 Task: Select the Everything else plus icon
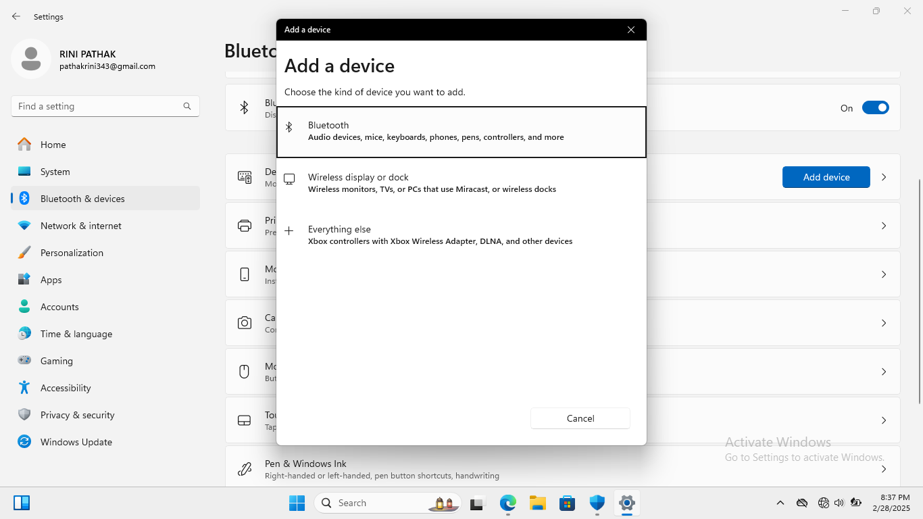pos(289,231)
